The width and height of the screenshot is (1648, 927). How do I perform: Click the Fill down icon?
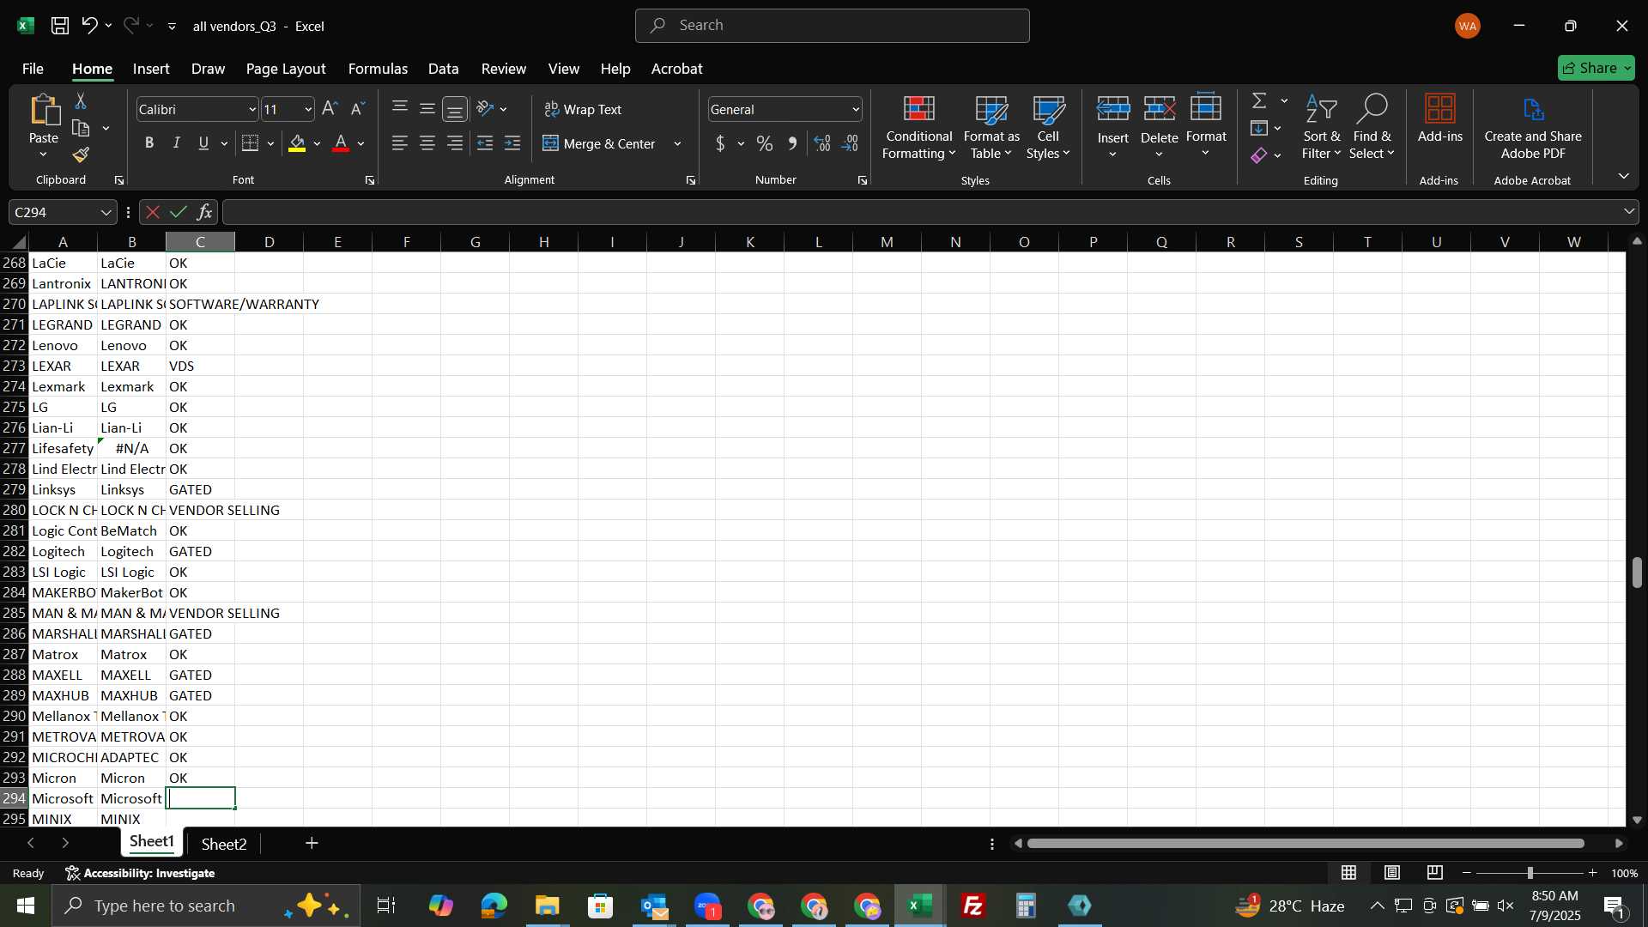(x=1259, y=129)
